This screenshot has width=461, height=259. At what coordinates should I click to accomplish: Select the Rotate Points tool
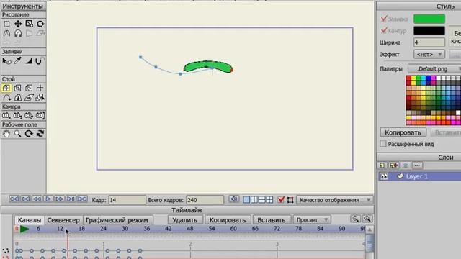(x=40, y=24)
